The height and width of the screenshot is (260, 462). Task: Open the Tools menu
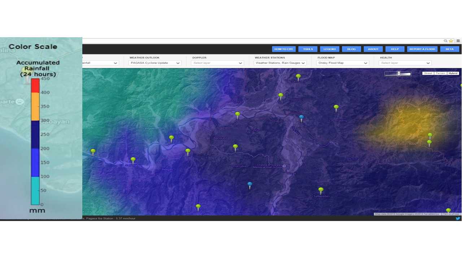308,49
